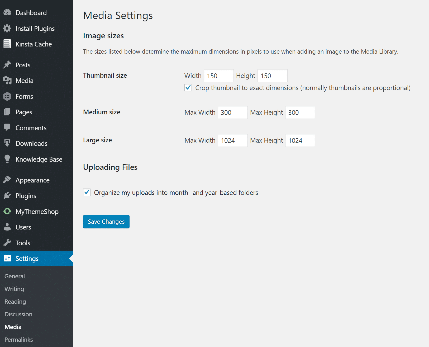Click the Dashboard icon

pos(7,12)
